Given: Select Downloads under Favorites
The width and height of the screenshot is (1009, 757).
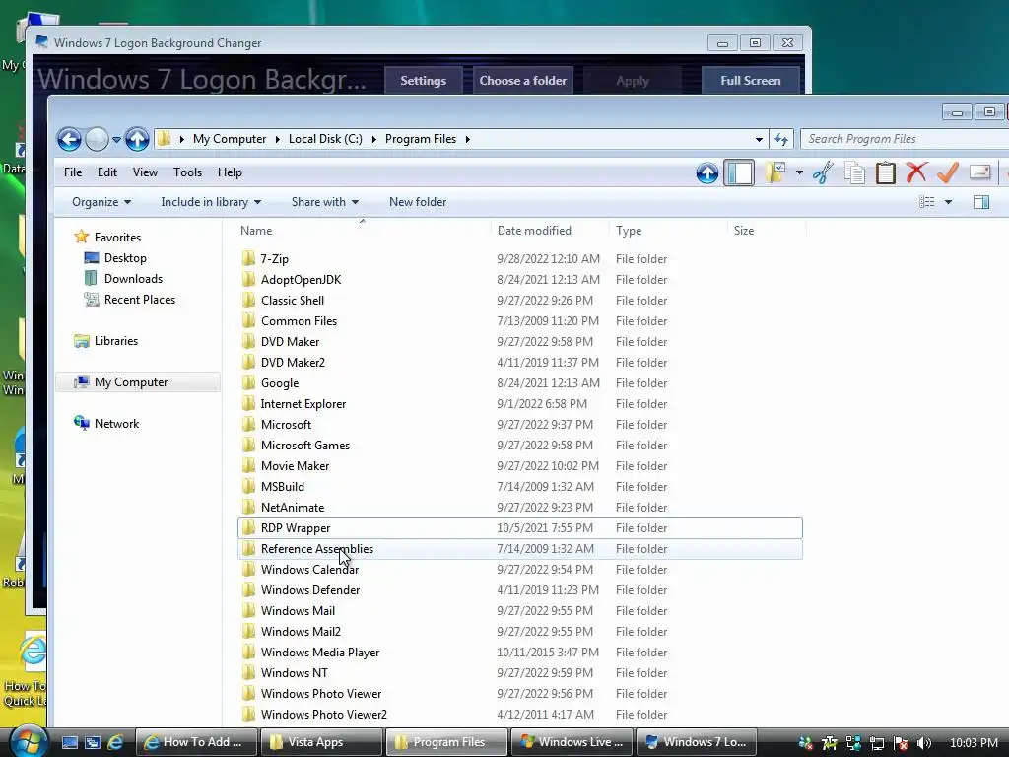Looking at the screenshot, I should pyautogui.click(x=133, y=279).
